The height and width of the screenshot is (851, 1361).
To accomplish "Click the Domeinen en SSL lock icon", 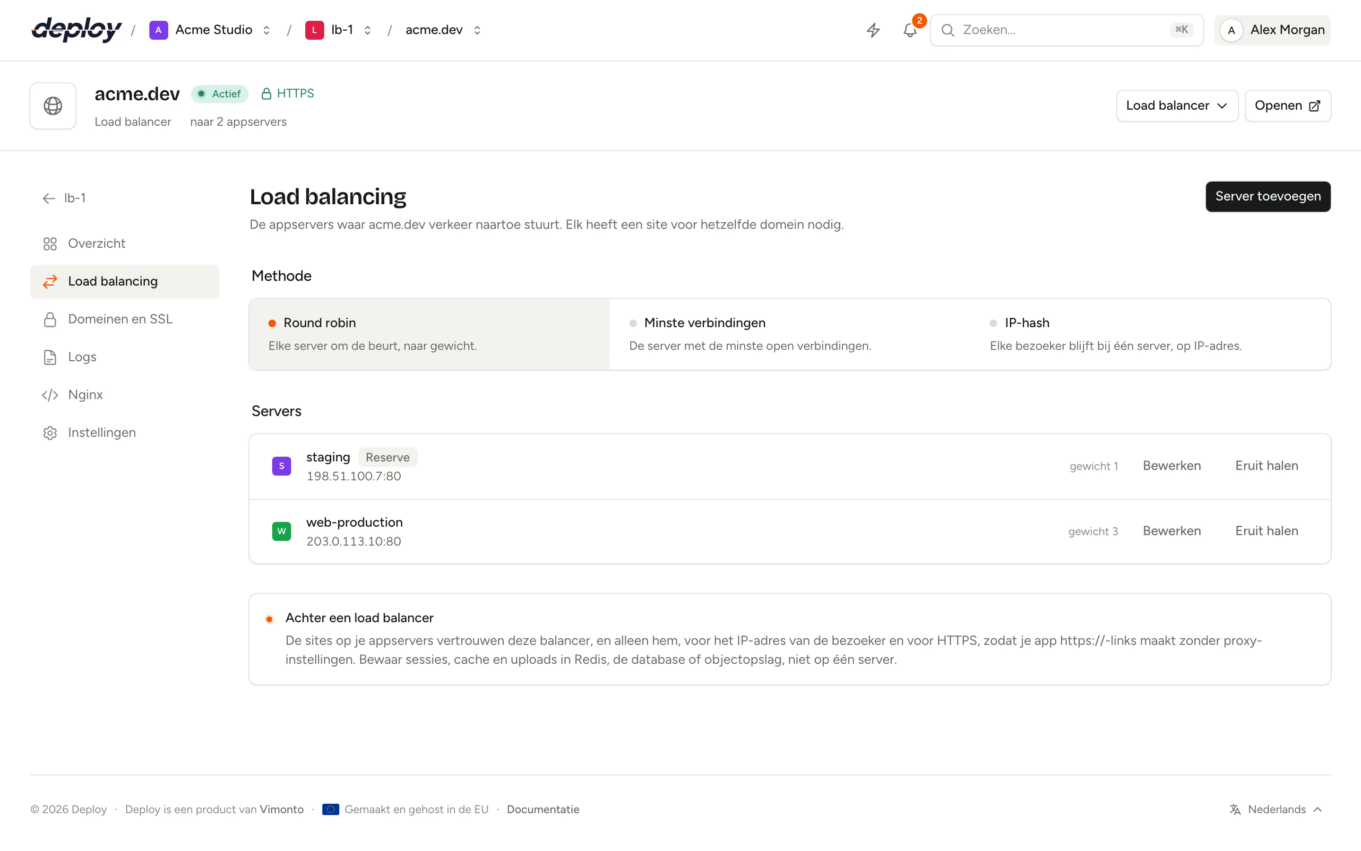I will [50, 319].
